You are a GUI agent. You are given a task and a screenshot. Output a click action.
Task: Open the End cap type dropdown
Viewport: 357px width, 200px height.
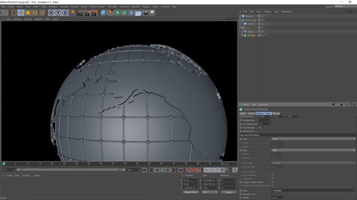[313, 150]
